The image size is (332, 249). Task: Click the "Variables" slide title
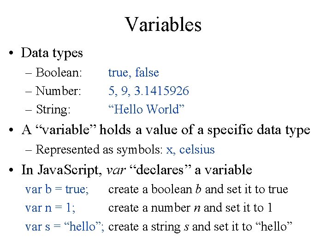tap(163, 24)
